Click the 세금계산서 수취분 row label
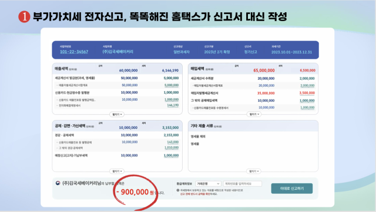 click(x=202, y=78)
